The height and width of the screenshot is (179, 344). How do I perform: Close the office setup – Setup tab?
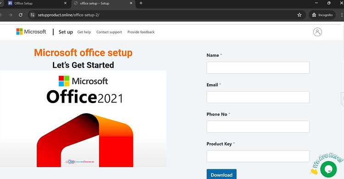coord(131,3)
